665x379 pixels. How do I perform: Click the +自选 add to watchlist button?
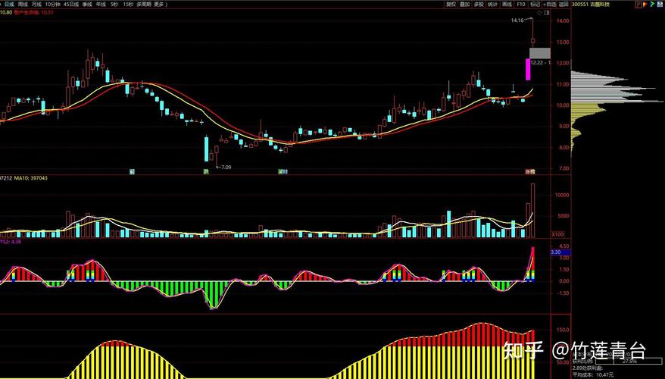[x=550, y=4]
